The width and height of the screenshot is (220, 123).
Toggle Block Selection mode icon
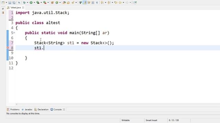point(93,2)
